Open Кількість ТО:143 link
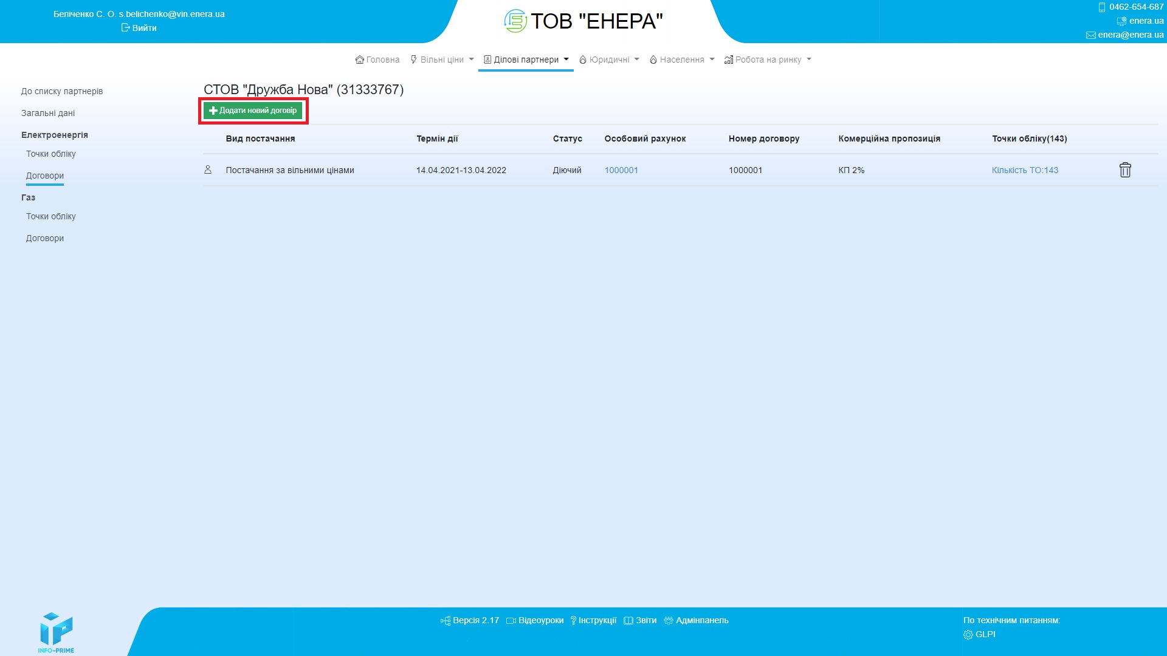1167x656 pixels. pyautogui.click(x=1025, y=170)
